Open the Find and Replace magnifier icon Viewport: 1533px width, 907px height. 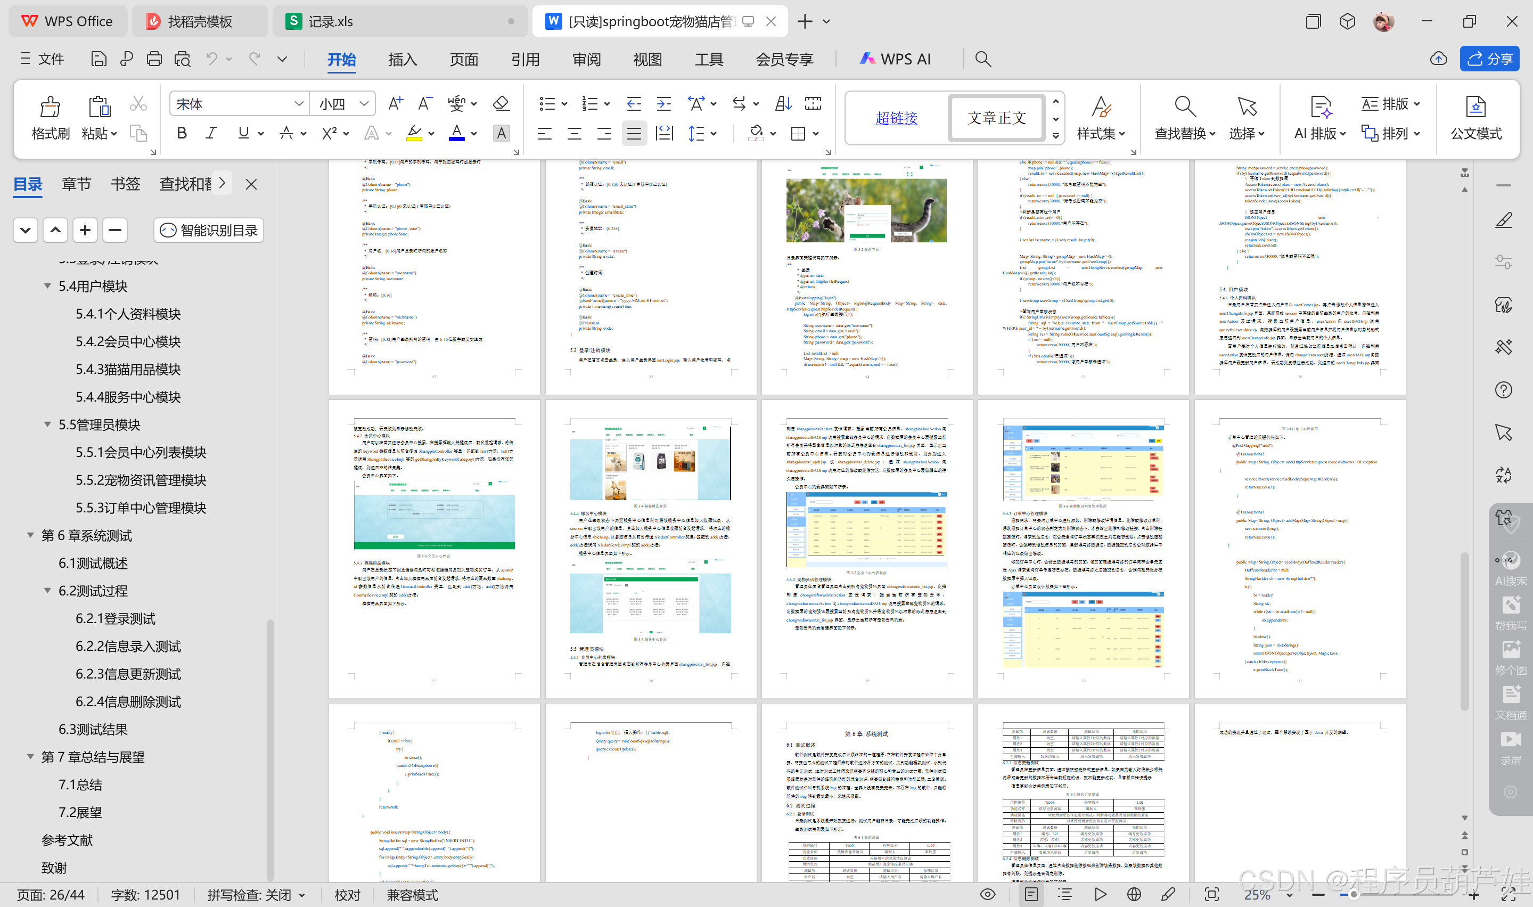[1184, 107]
